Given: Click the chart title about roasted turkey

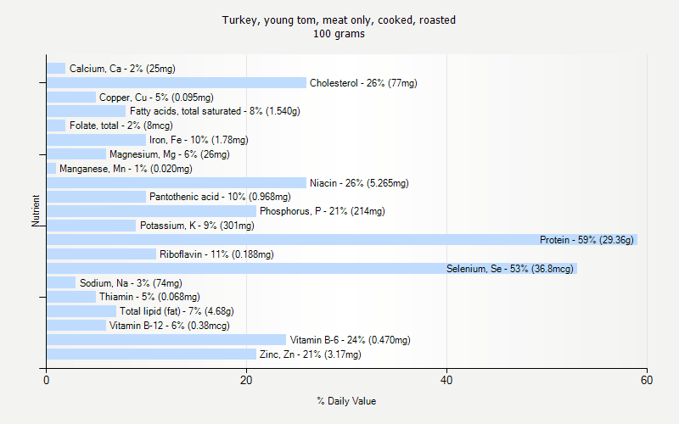Looking at the screenshot, I should click(339, 20).
